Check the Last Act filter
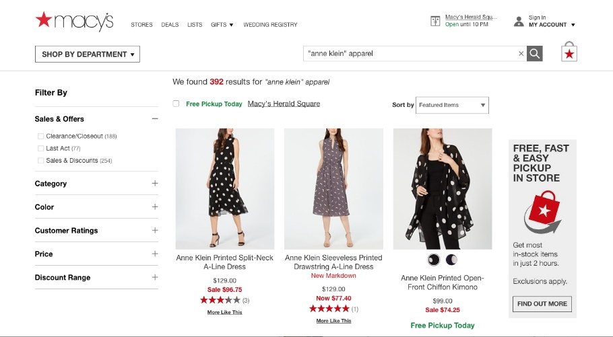This screenshot has width=613, height=337. tap(40, 149)
